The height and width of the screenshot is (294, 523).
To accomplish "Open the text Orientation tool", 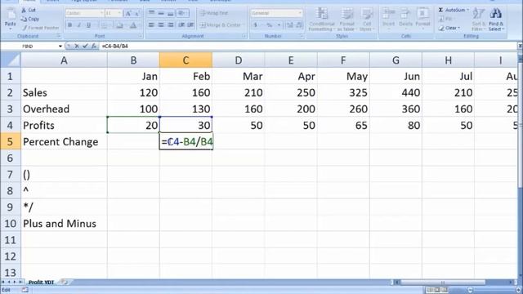I will (182, 13).
